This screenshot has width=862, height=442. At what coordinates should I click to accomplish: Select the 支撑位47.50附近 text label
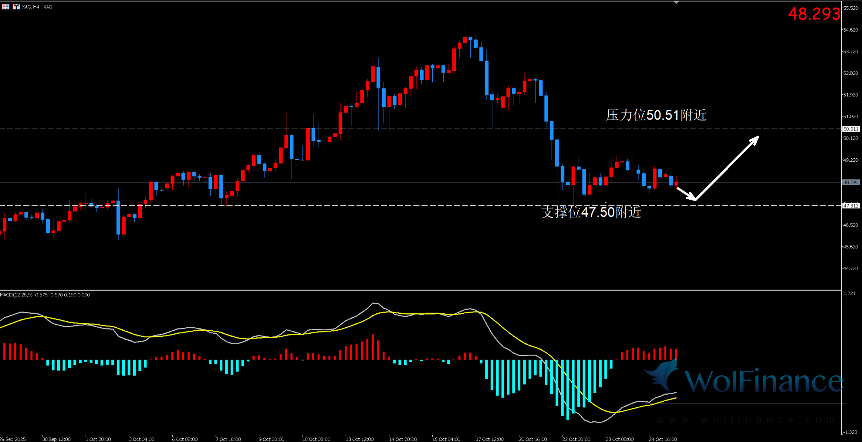pos(591,212)
